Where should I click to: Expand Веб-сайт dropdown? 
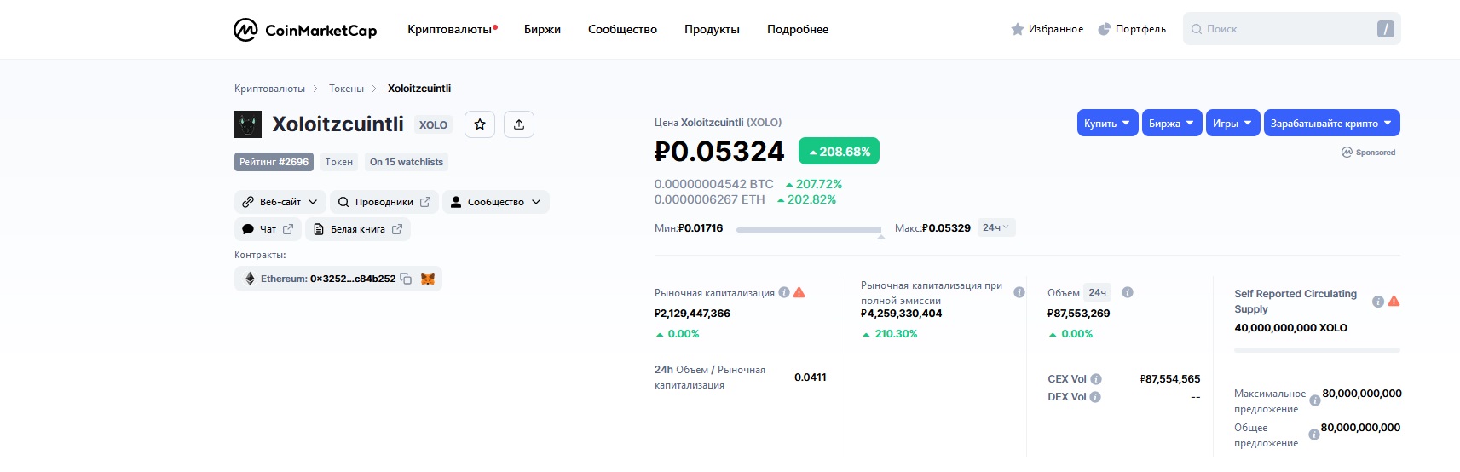point(280,202)
